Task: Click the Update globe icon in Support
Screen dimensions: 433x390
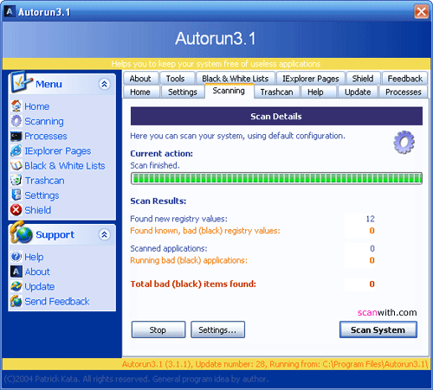Action: pos(16,286)
